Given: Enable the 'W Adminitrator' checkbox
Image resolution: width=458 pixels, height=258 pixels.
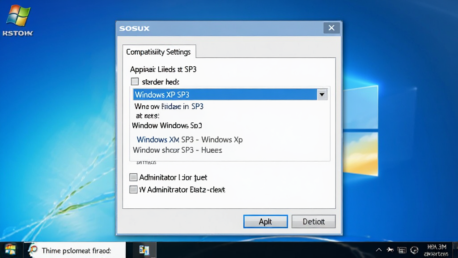Looking at the screenshot, I should click(133, 189).
